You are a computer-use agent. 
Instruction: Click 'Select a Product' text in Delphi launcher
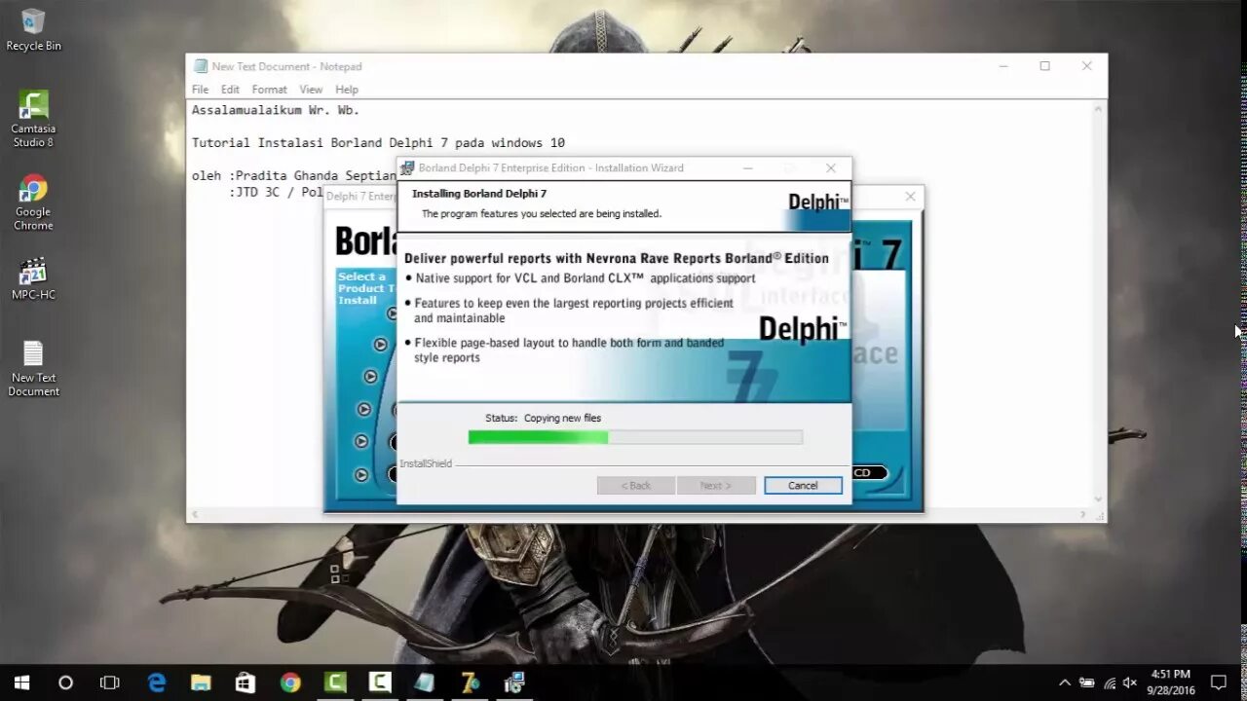(364, 288)
